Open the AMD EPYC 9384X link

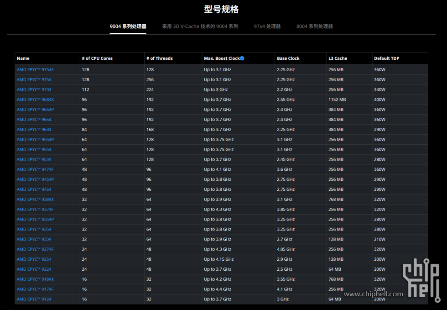tap(35, 200)
